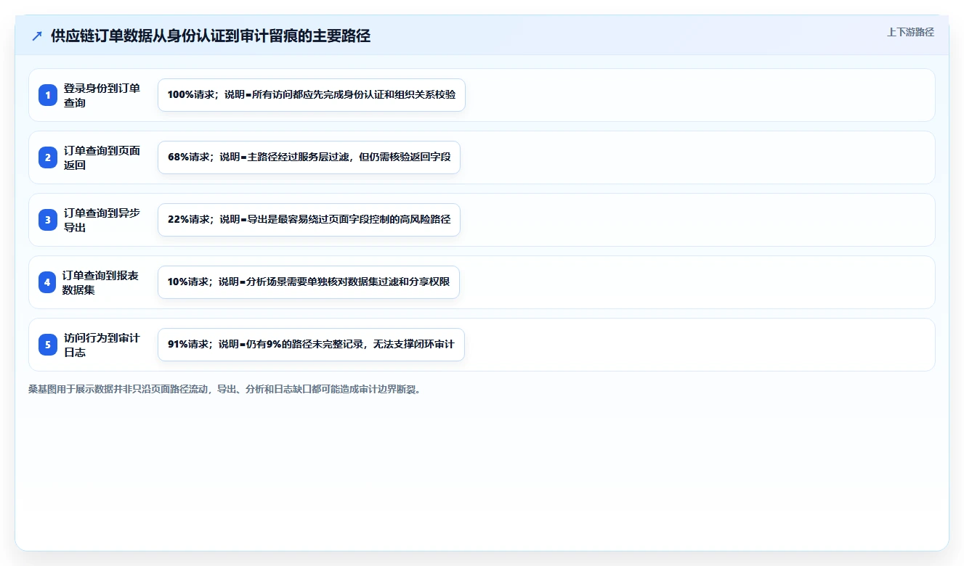The height and width of the screenshot is (566, 964).
Task: Click step badge number 3
Action: click(48, 220)
